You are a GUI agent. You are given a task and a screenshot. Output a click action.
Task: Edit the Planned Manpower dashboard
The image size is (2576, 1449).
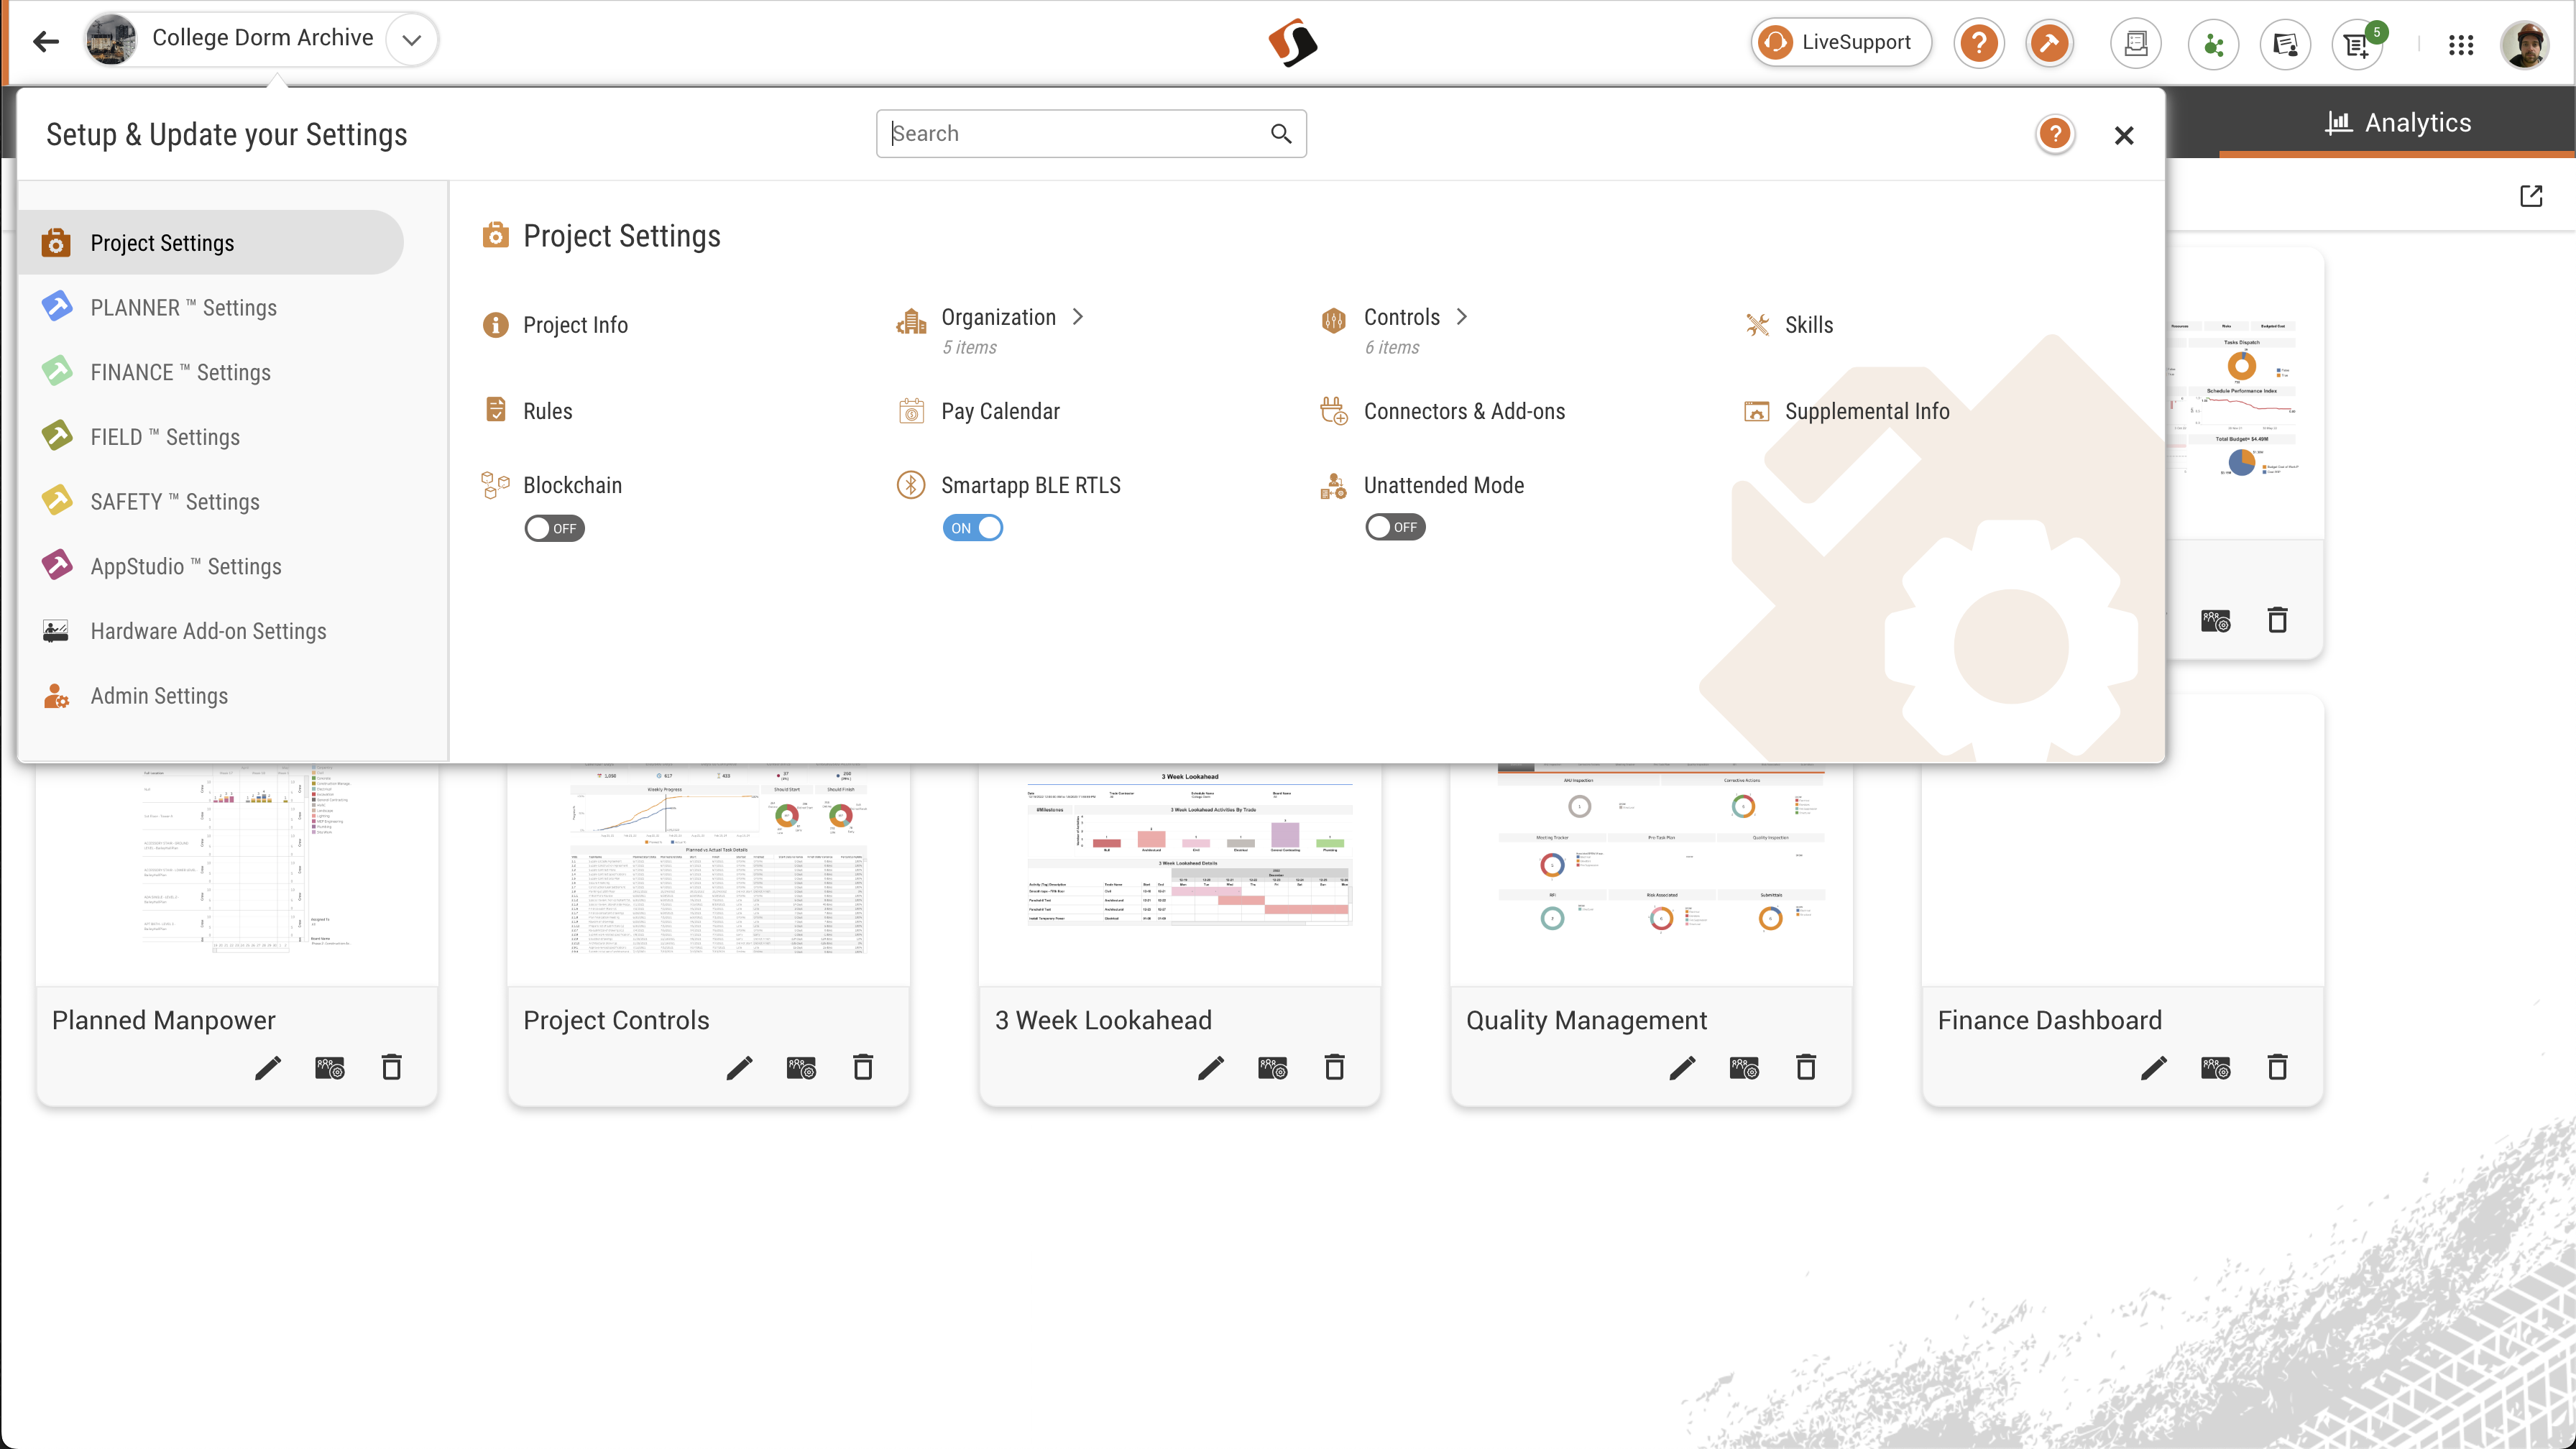[267, 1068]
